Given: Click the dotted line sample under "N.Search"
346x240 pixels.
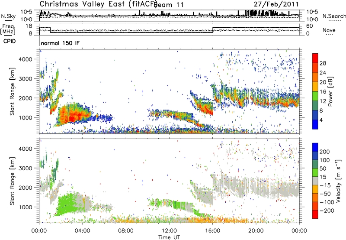Looking at the screenshot, I should 335,21.
